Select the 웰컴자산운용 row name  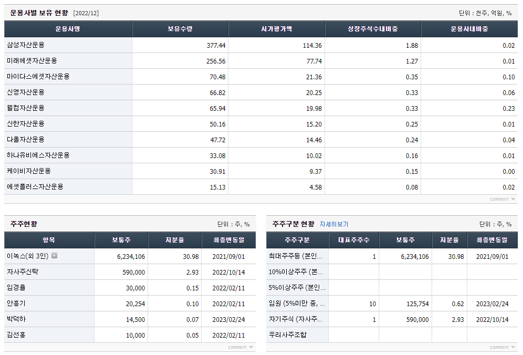pos(26,108)
